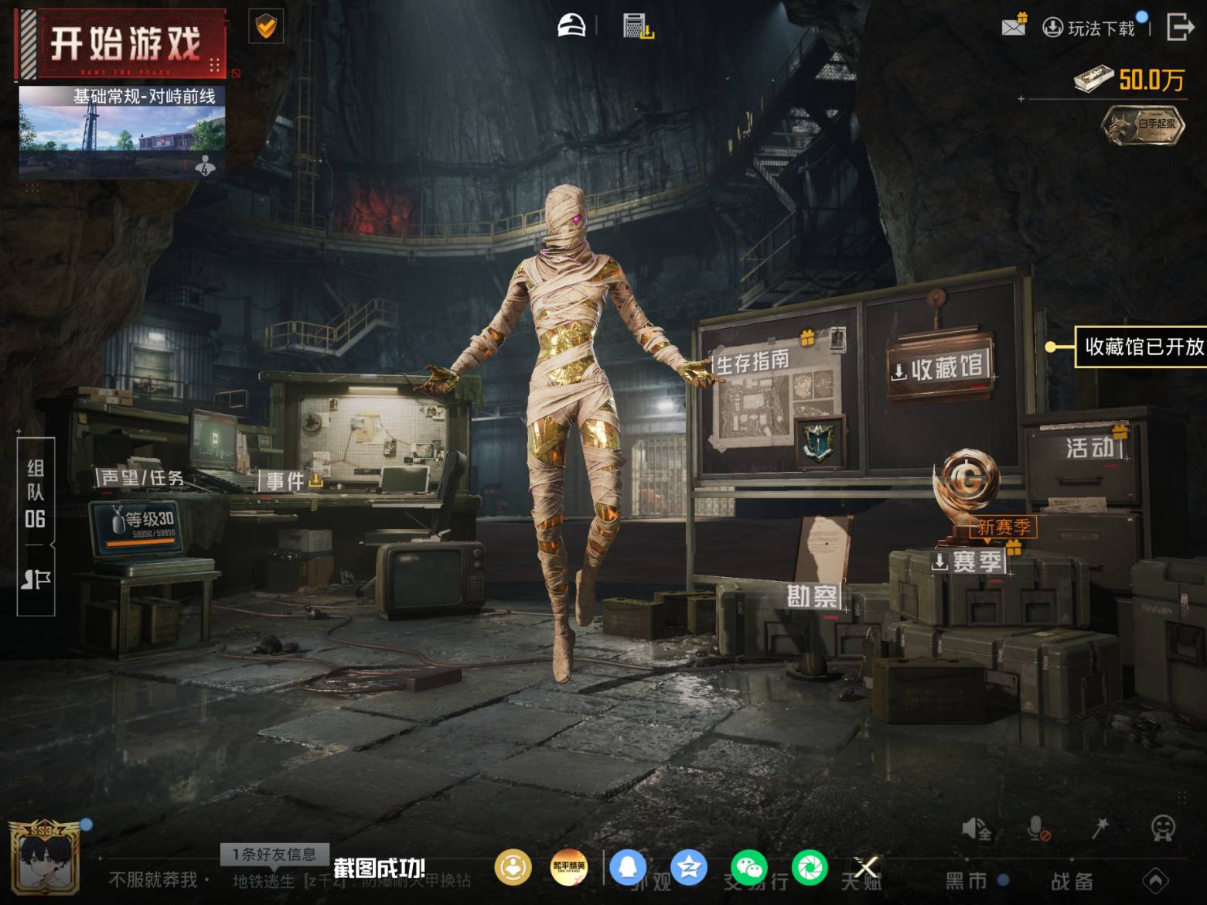Toggle the speaker sound setting
This screenshot has height=905, width=1207.
(977, 829)
